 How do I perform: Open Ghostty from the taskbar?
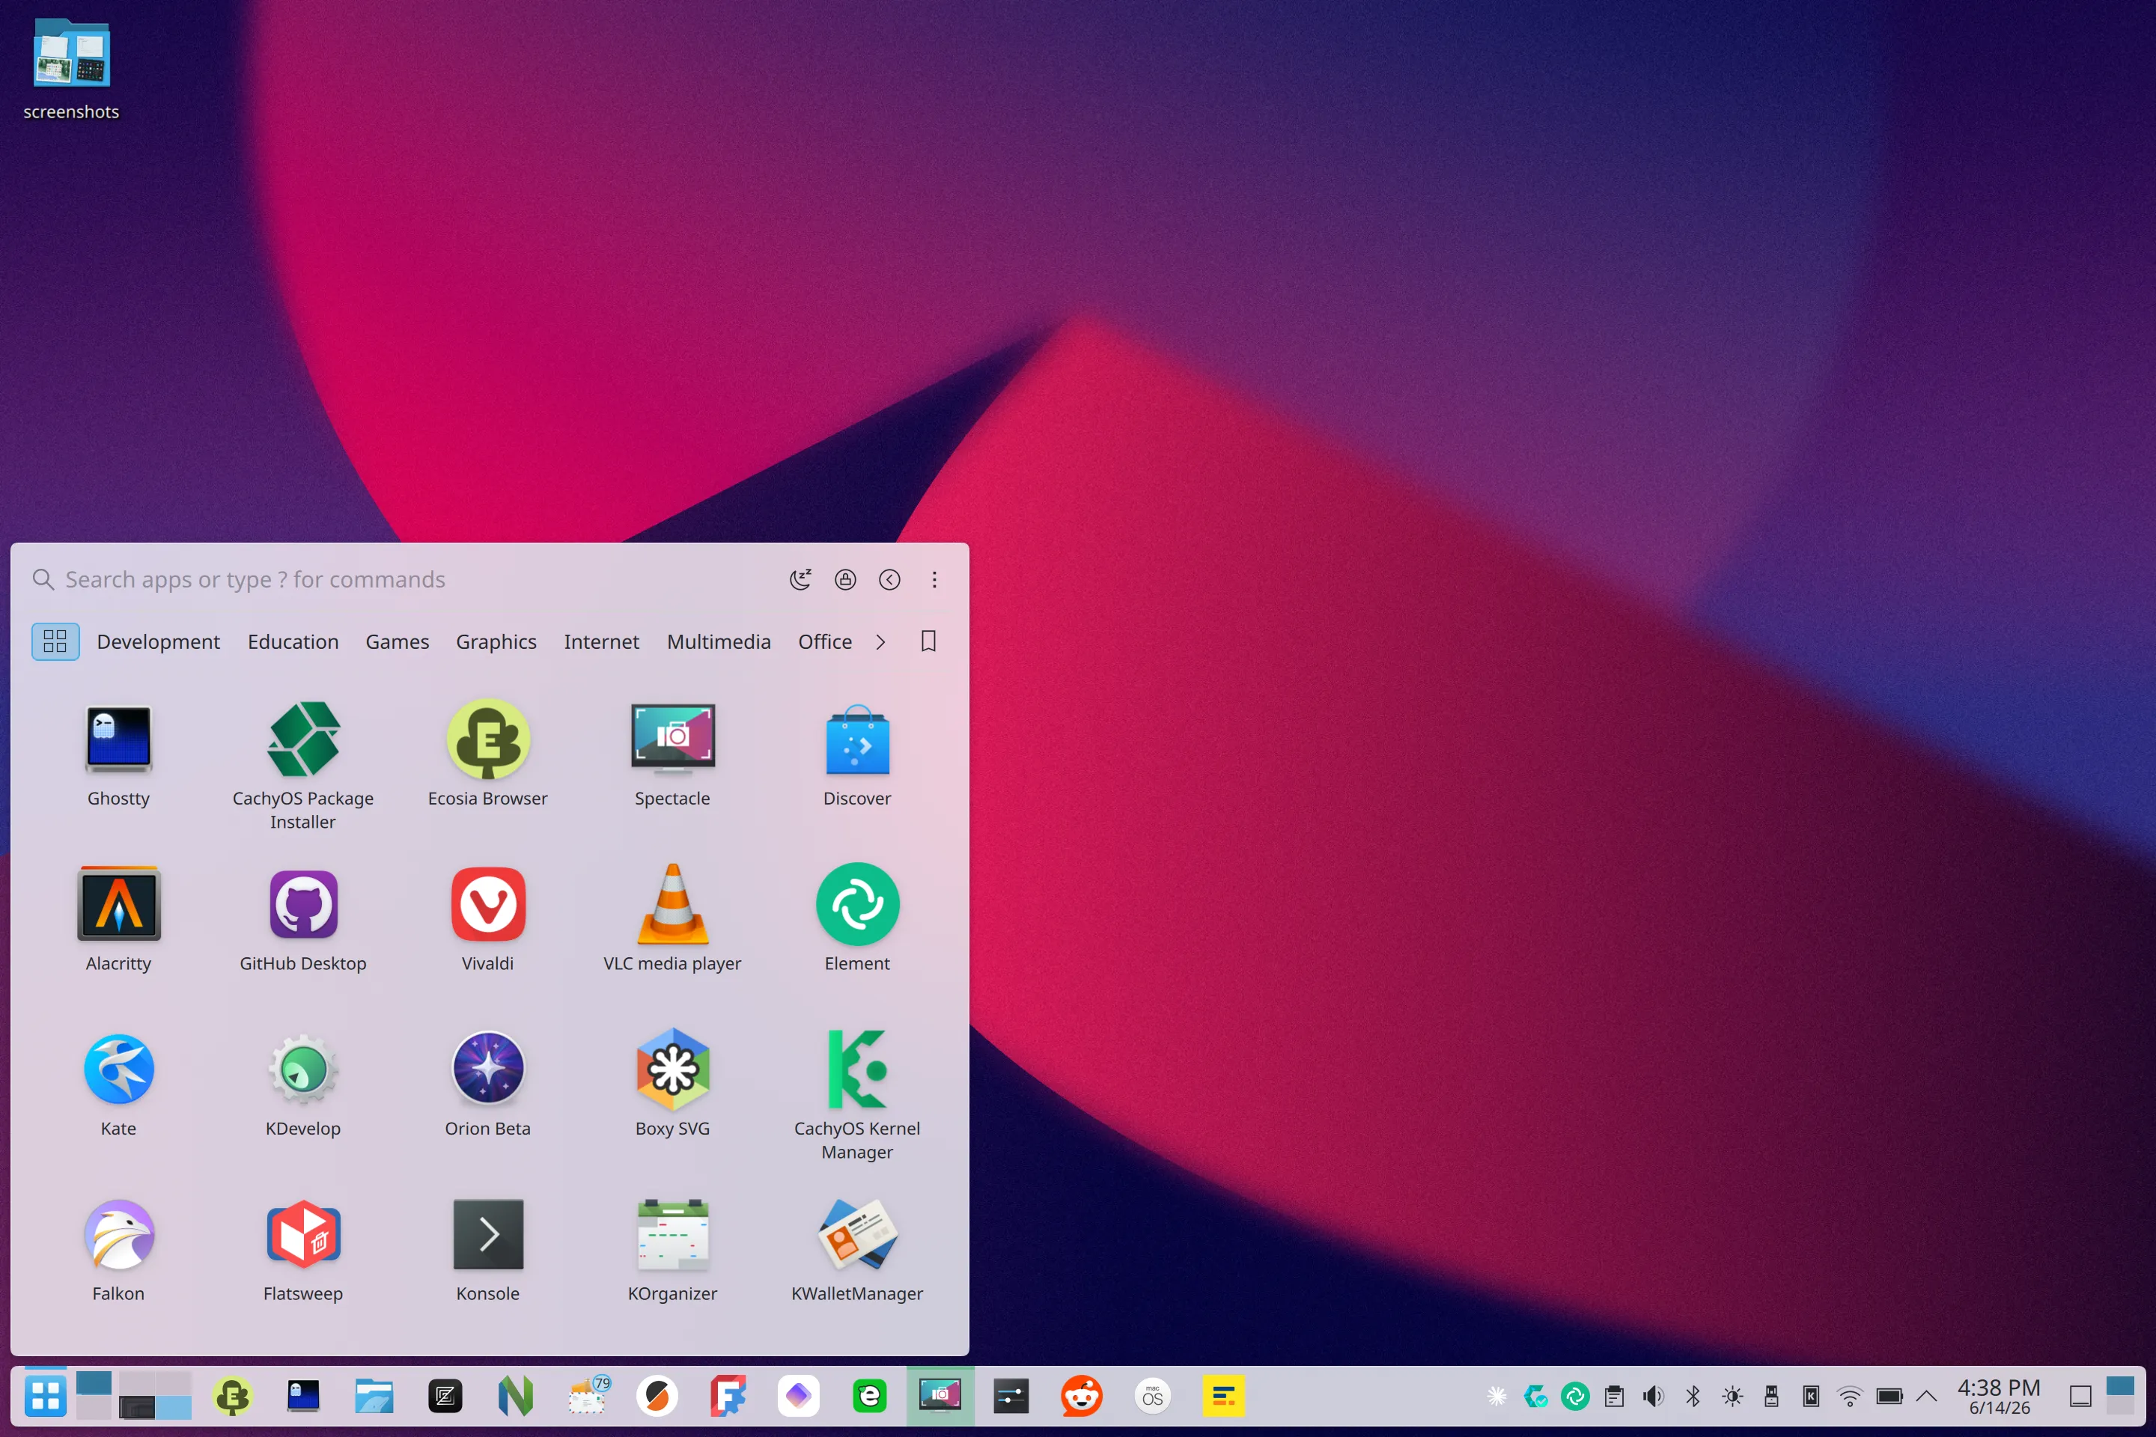[x=303, y=1397]
